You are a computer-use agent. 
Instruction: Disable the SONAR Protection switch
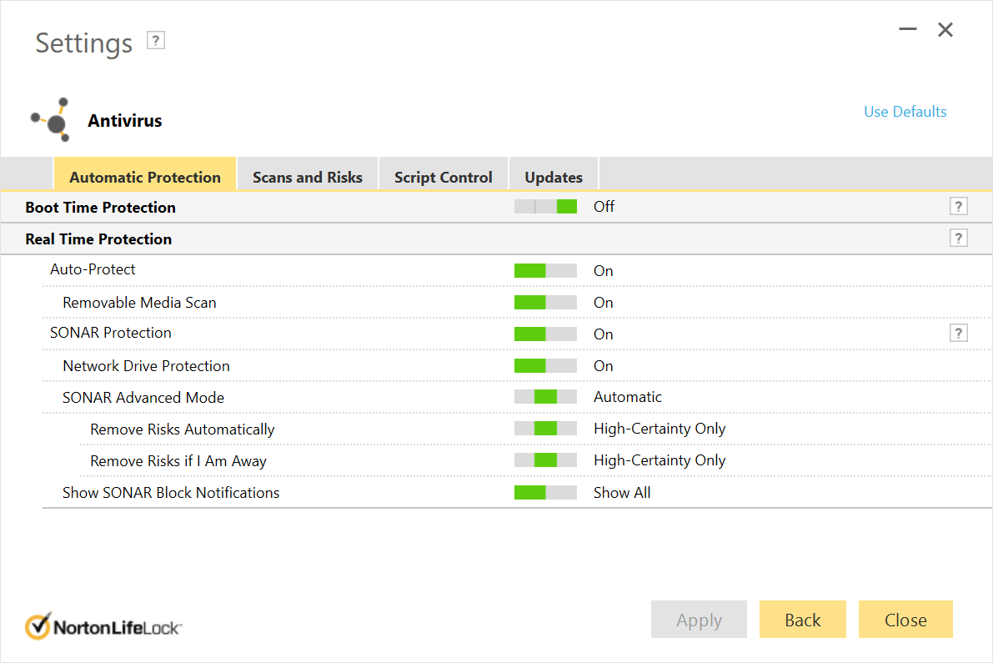click(x=545, y=334)
